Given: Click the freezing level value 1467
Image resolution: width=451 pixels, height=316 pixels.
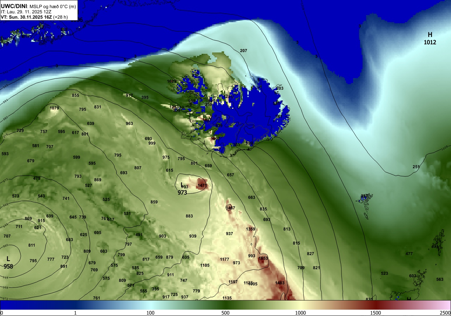Looking at the screenshot, I should (x=230, y=208).
